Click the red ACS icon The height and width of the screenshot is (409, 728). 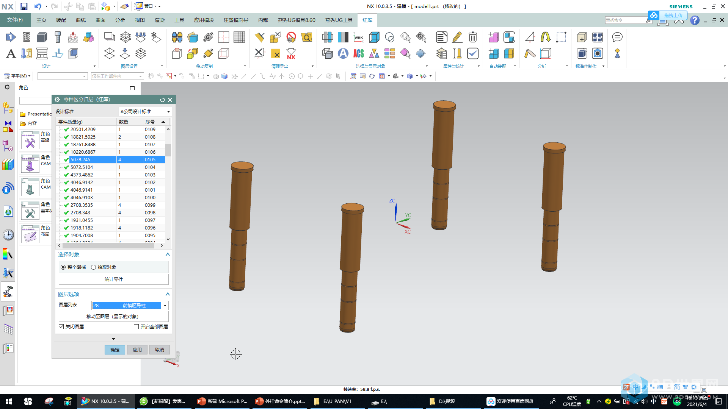(x=358, y=53)
